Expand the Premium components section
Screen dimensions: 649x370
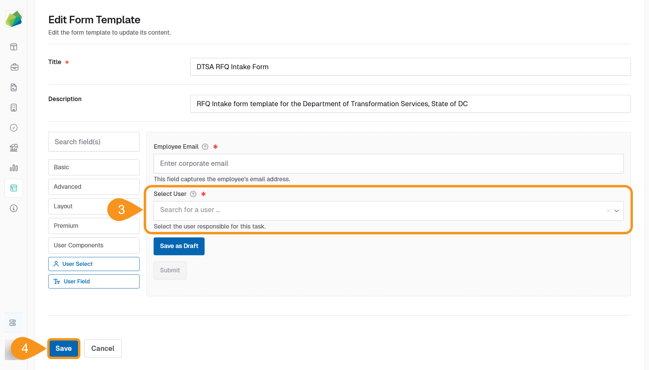tap(94, 226)
